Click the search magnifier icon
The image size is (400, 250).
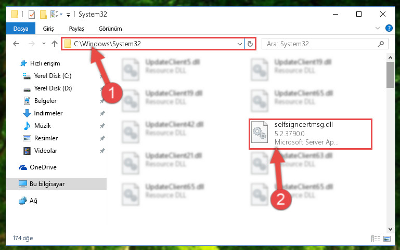point(381,44)
